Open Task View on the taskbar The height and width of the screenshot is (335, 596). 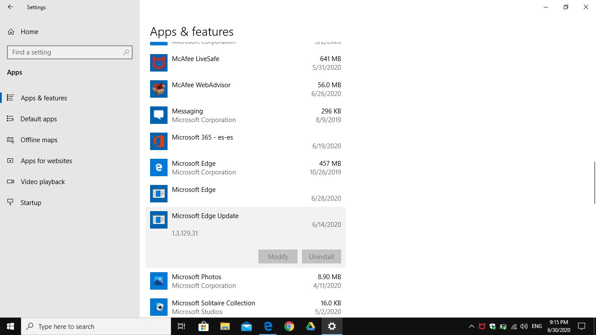[182, 326]
